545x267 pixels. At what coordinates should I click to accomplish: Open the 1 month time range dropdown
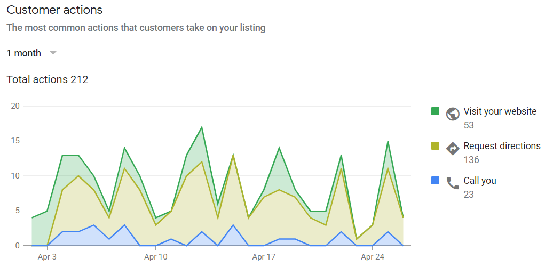point(25,53)
